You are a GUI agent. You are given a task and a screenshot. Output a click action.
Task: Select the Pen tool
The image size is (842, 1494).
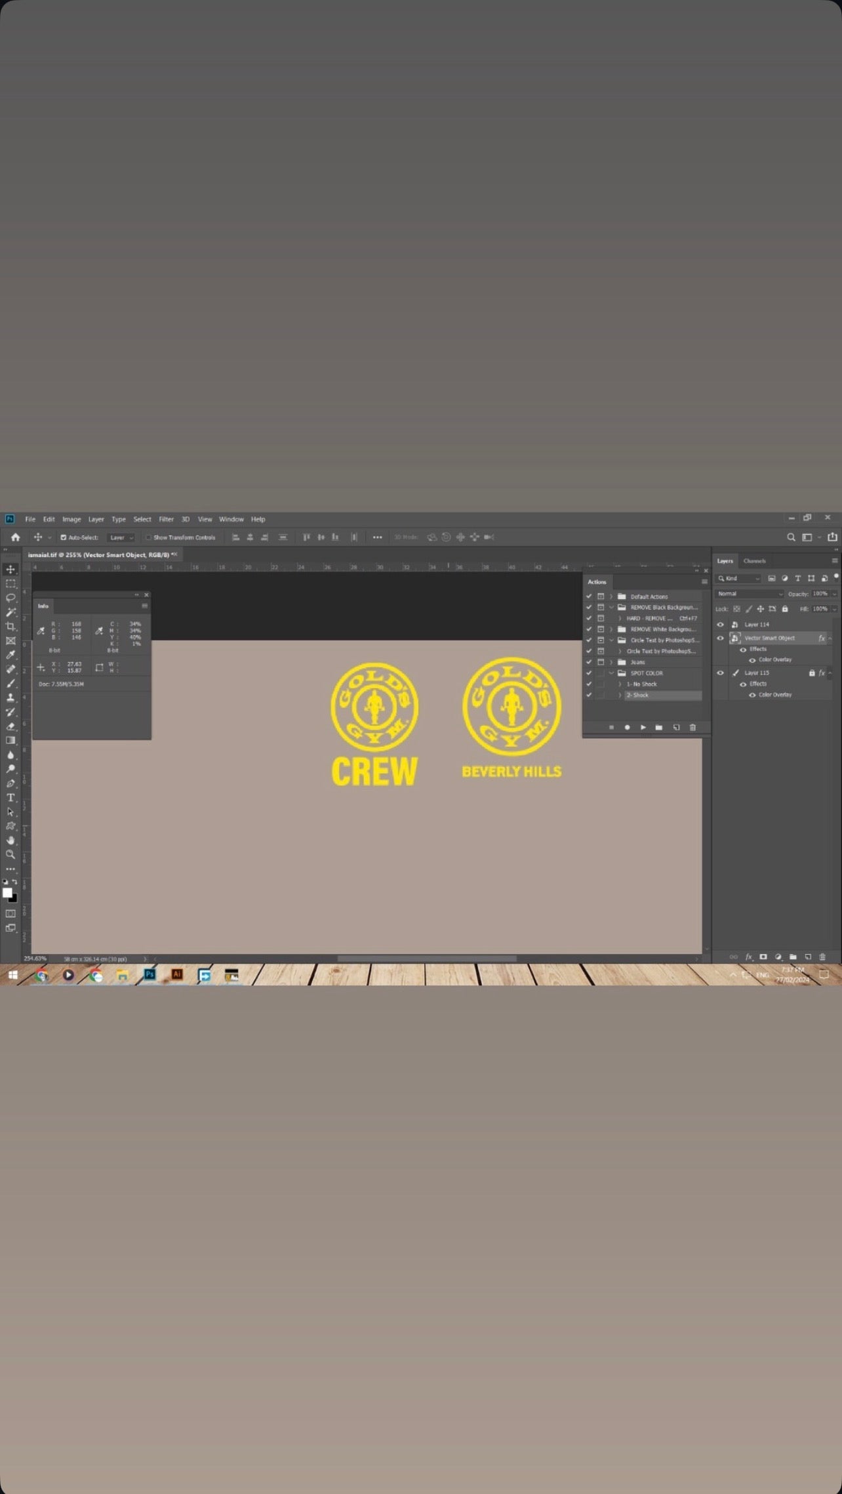point(10,783)
